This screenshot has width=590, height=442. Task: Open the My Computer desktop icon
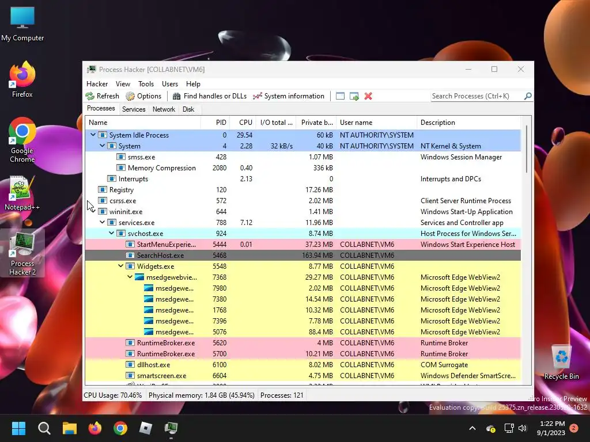coord(22,24)
